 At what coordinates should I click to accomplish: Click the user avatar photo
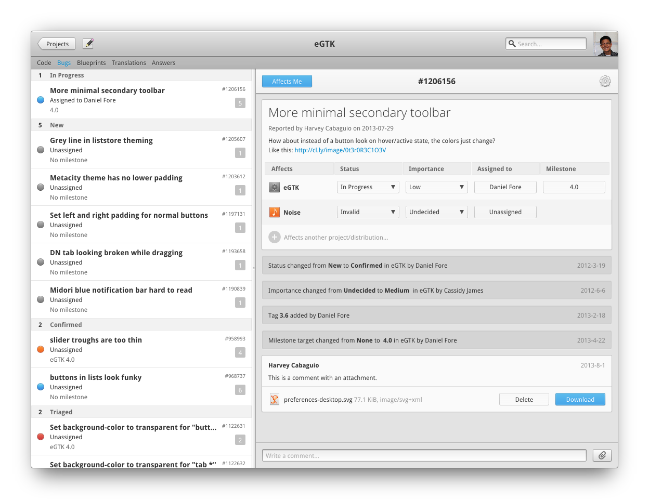tap(605, 44)
